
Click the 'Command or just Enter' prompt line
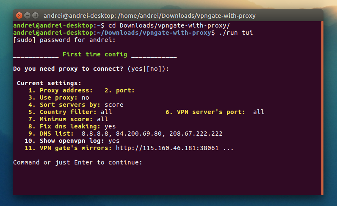coord(77,162)
